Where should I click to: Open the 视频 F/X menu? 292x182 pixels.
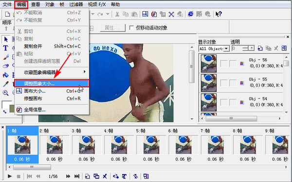pos(97,4)
